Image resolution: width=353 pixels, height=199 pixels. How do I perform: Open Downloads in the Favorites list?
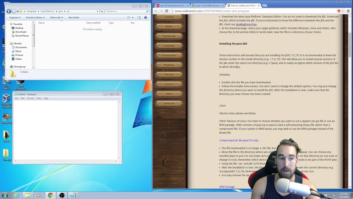pos(21,32)
